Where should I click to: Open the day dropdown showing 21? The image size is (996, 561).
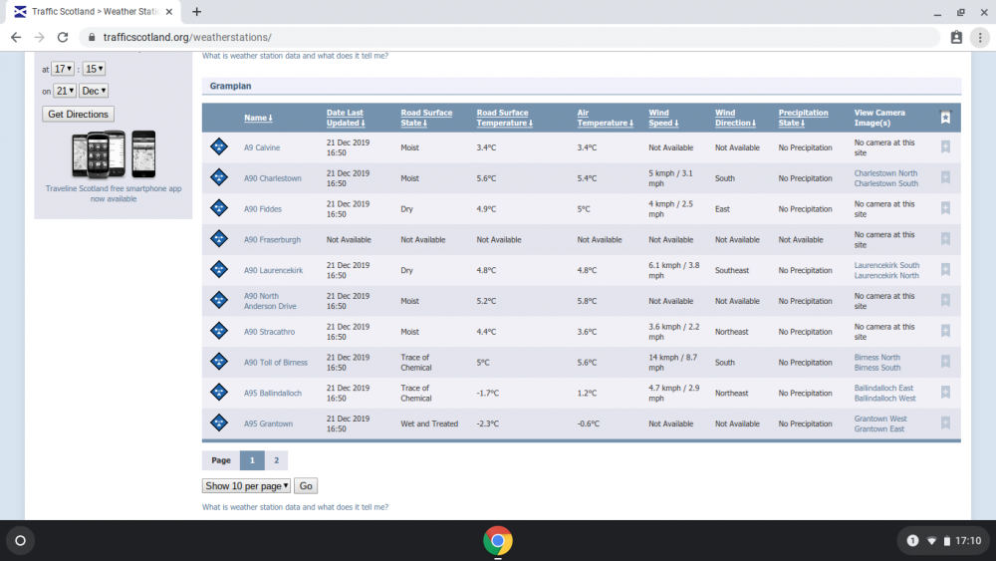[64, 91]
